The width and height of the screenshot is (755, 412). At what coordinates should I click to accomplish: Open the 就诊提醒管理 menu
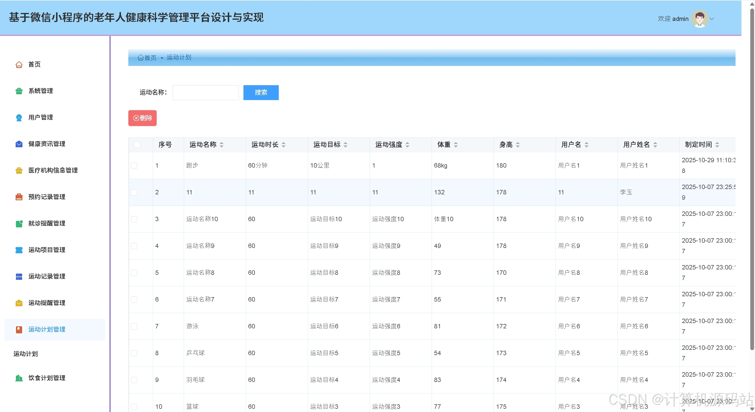tap(55, 224)
